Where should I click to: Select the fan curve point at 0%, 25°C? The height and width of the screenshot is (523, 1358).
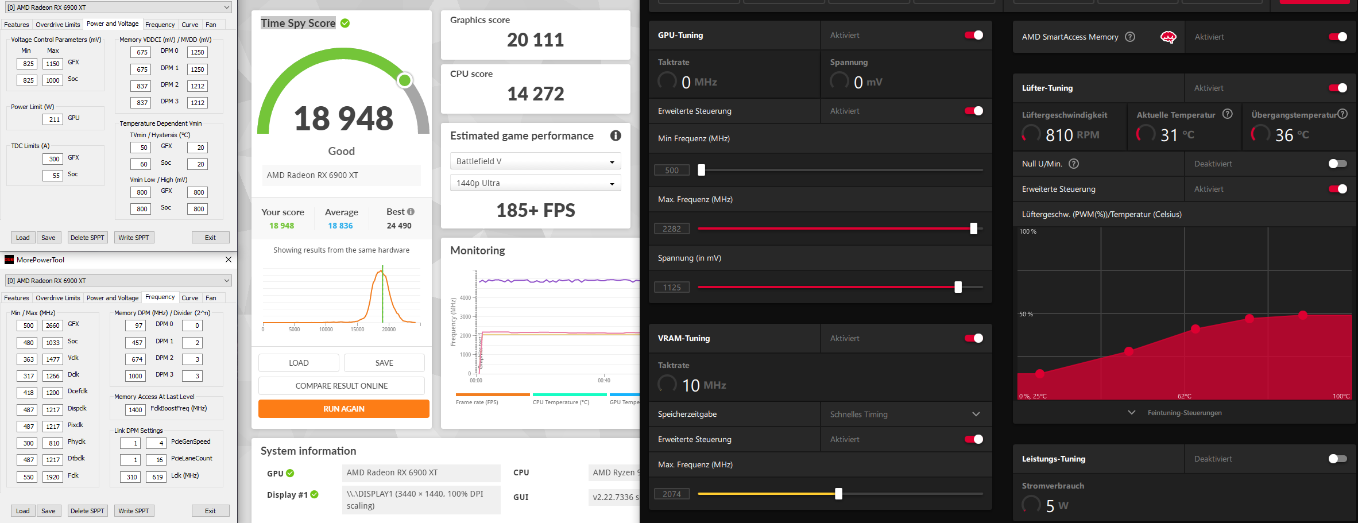pos(1040,374)
